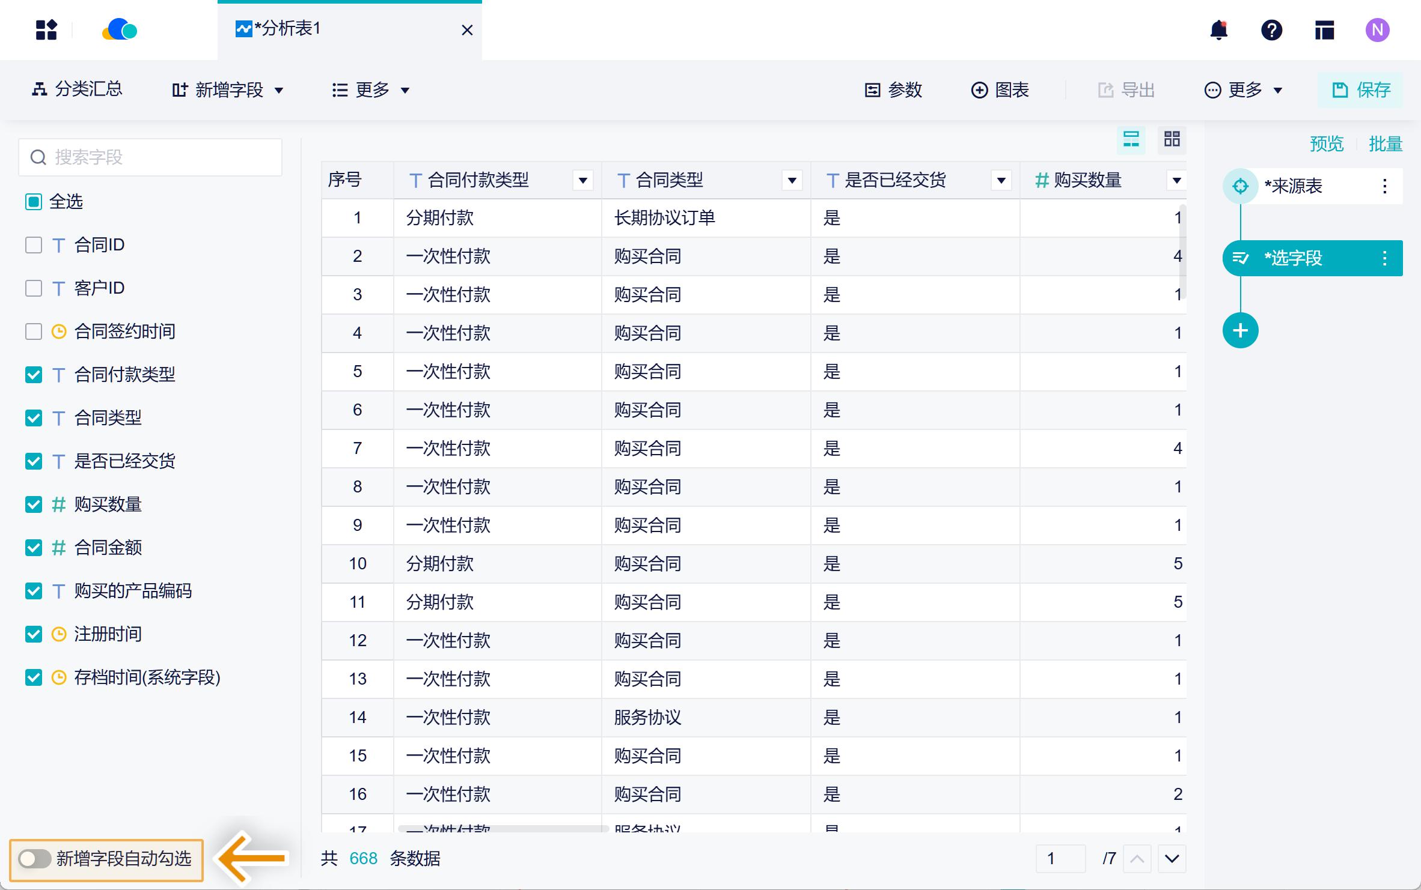Open the 分类汇总 tool

[77, 89]
